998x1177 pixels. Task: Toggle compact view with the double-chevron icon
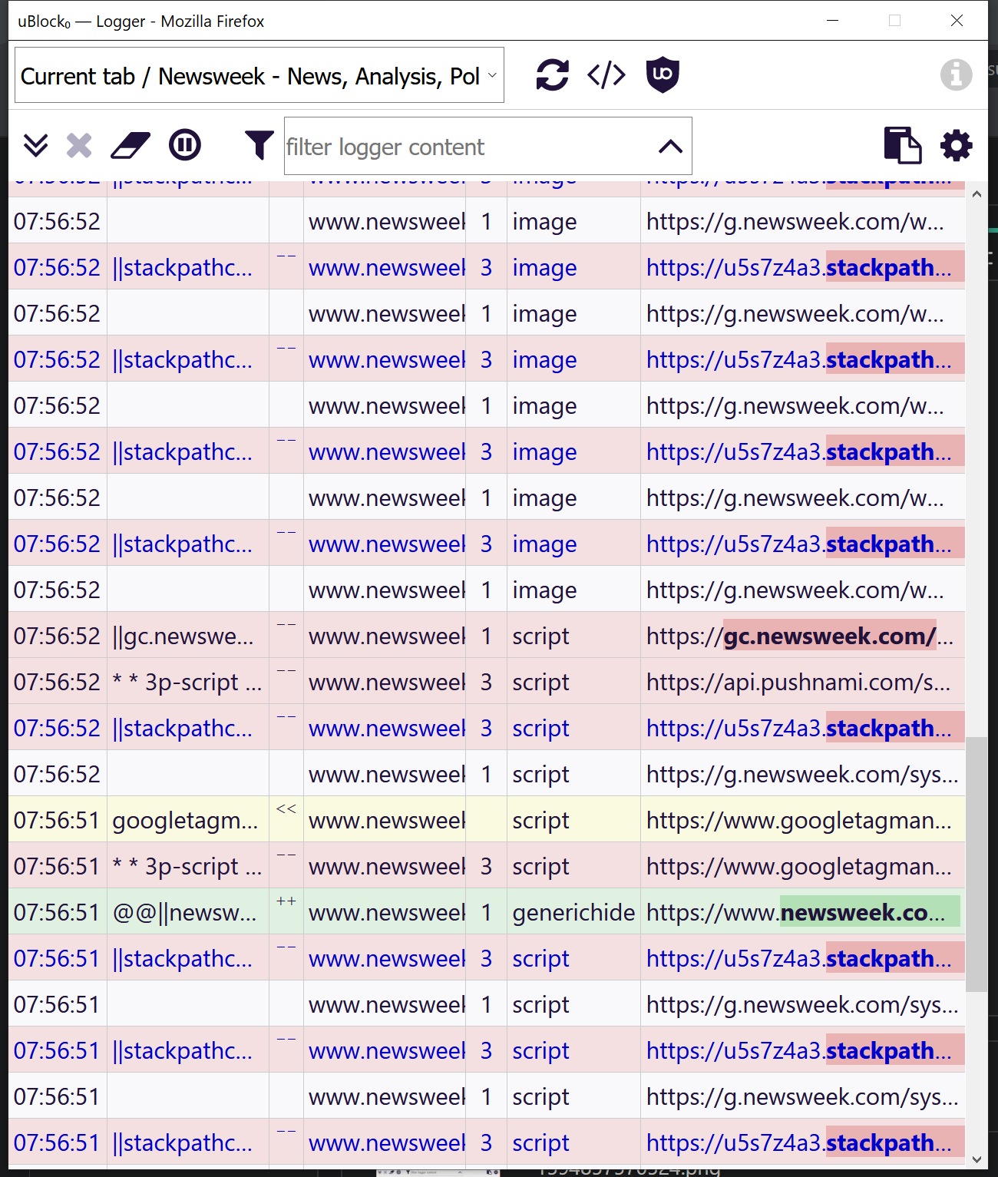click(35, 145)
